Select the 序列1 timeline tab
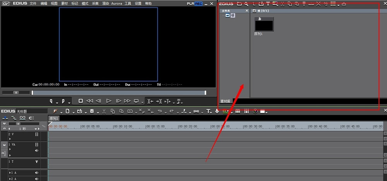This screenshot has width=387, height=181. 53,118
